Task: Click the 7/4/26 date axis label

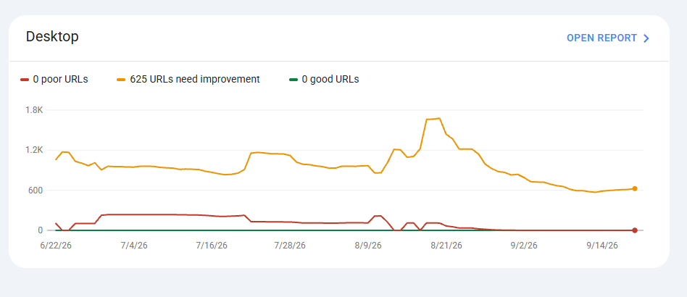Action: [134, 246]
